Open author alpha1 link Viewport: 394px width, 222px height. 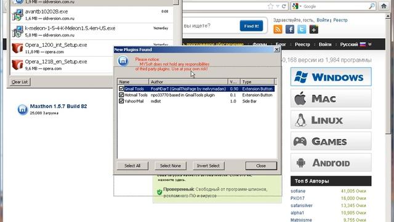point(297,213)
